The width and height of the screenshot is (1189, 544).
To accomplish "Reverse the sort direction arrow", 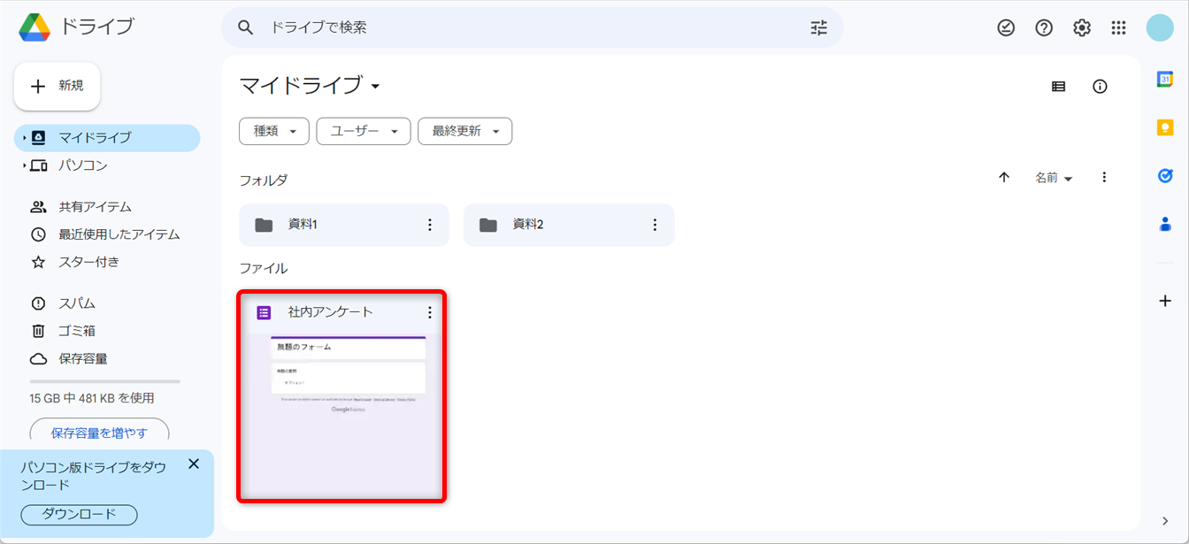I will pos(1004,177).
